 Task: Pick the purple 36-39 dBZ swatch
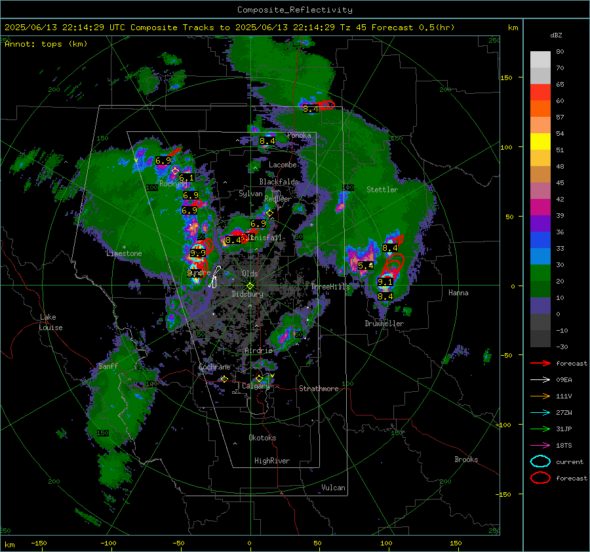[540, 223]
